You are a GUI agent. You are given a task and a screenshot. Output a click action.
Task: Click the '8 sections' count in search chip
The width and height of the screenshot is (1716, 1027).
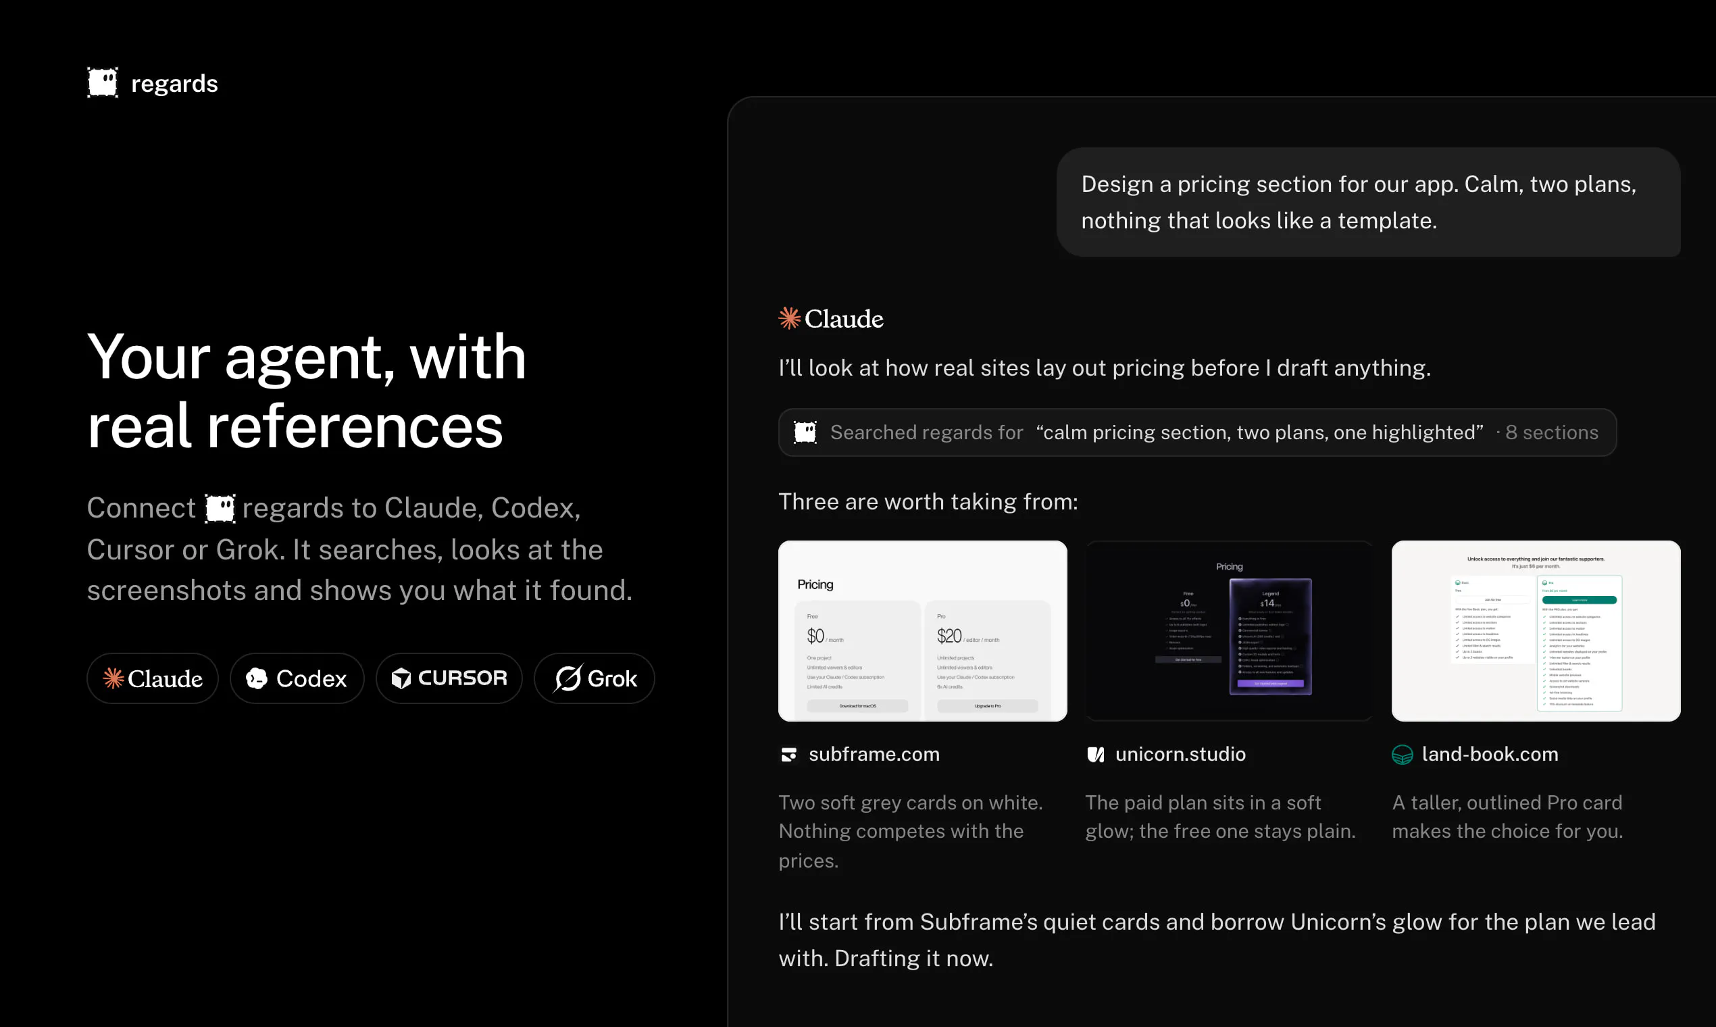pyautogui.click(x=1552, y=432)
